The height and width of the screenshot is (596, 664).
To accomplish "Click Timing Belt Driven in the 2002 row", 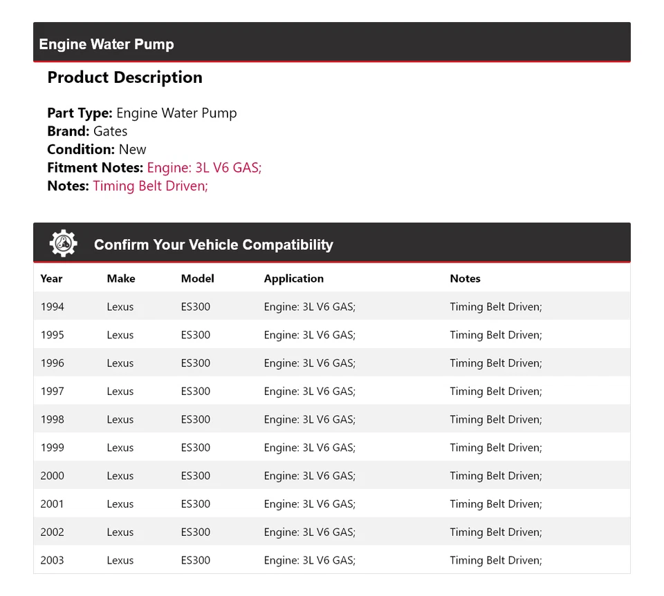I will click(x=495, y=532).
